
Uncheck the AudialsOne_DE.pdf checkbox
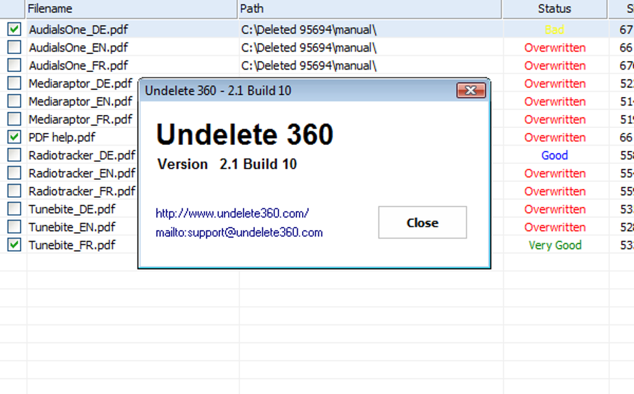(x=14, y=29)
